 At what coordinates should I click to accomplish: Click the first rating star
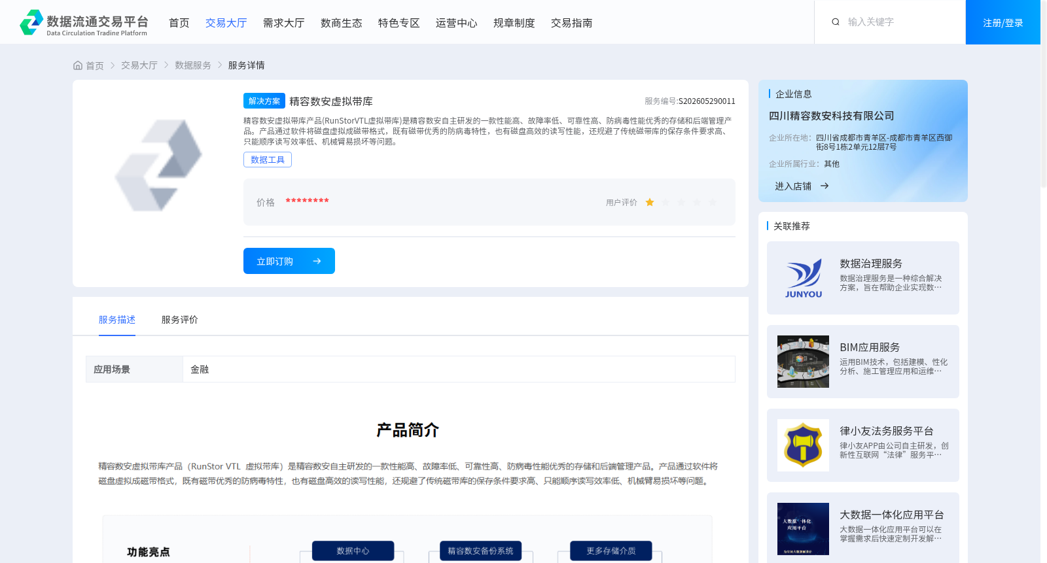[650, 203]
